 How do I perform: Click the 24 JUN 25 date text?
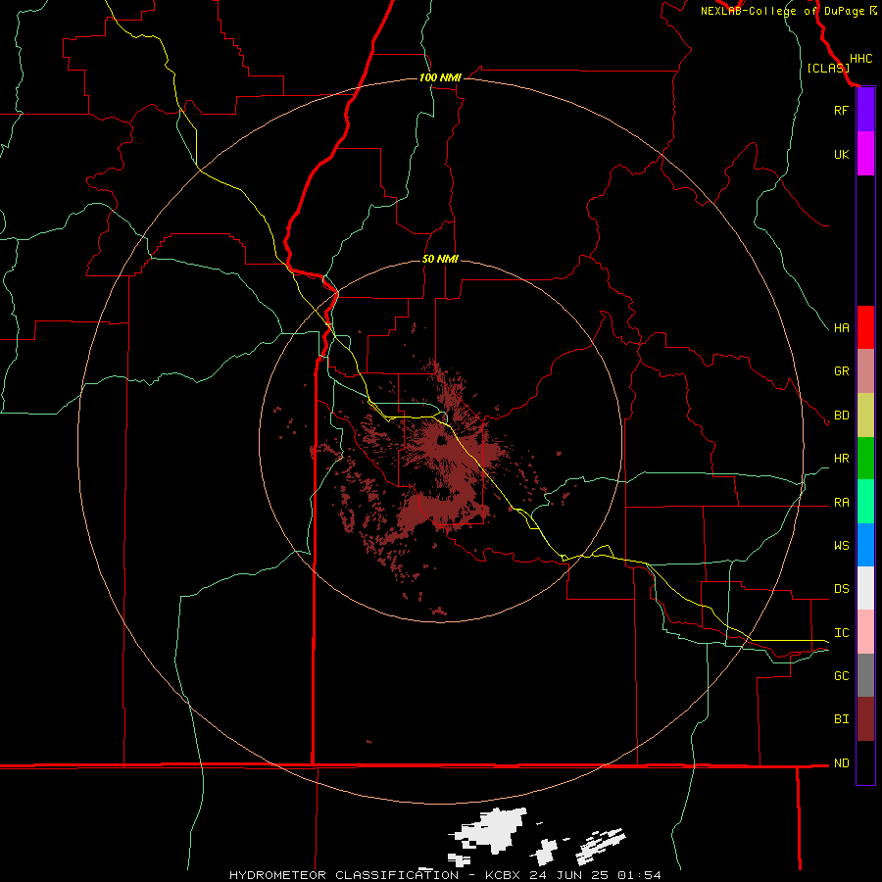pos(570,875)
